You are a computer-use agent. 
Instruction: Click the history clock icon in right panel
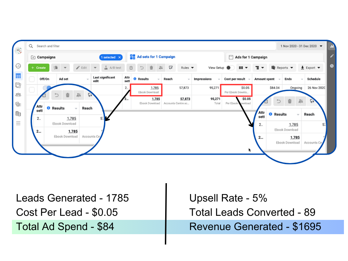click(332, 66)
